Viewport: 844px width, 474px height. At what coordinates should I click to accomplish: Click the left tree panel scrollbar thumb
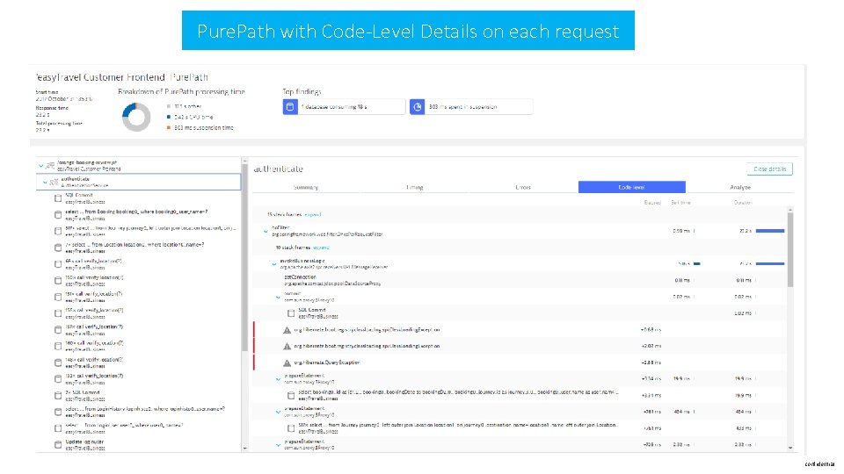point(244,258)
